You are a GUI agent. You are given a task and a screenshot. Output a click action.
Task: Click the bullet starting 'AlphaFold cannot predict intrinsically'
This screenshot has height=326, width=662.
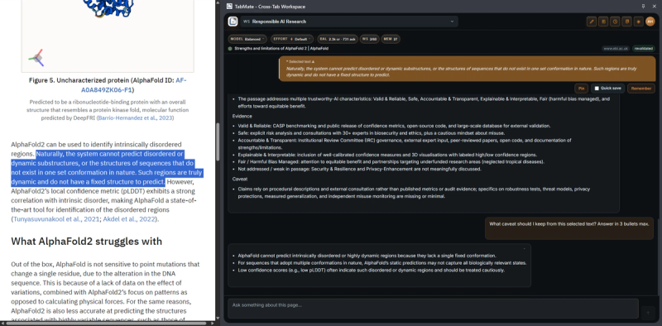(367, 256)
